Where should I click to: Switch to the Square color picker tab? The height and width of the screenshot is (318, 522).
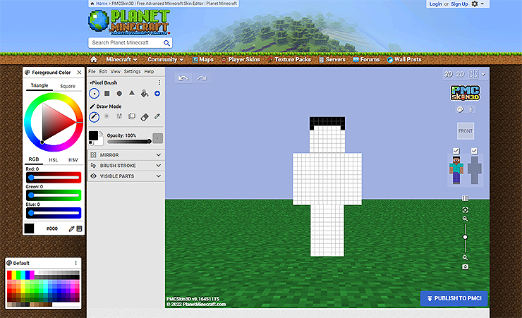pyautogui.click(x=68, y=86)
